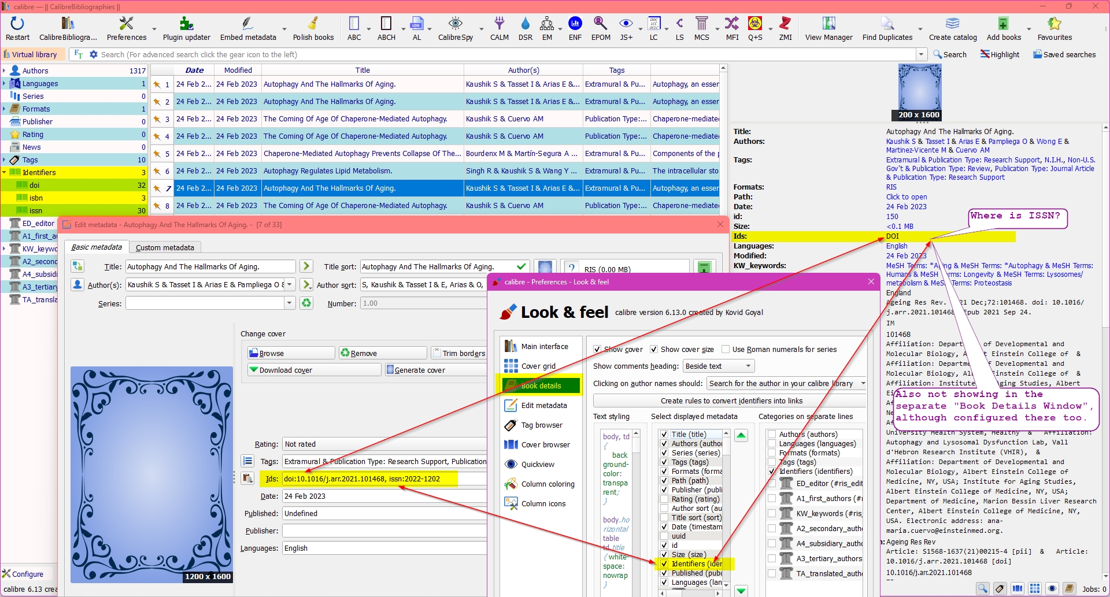Launch the Plugin updater
The height and width of the screenshot is (597, 1110).
click(x=186, y=29)
